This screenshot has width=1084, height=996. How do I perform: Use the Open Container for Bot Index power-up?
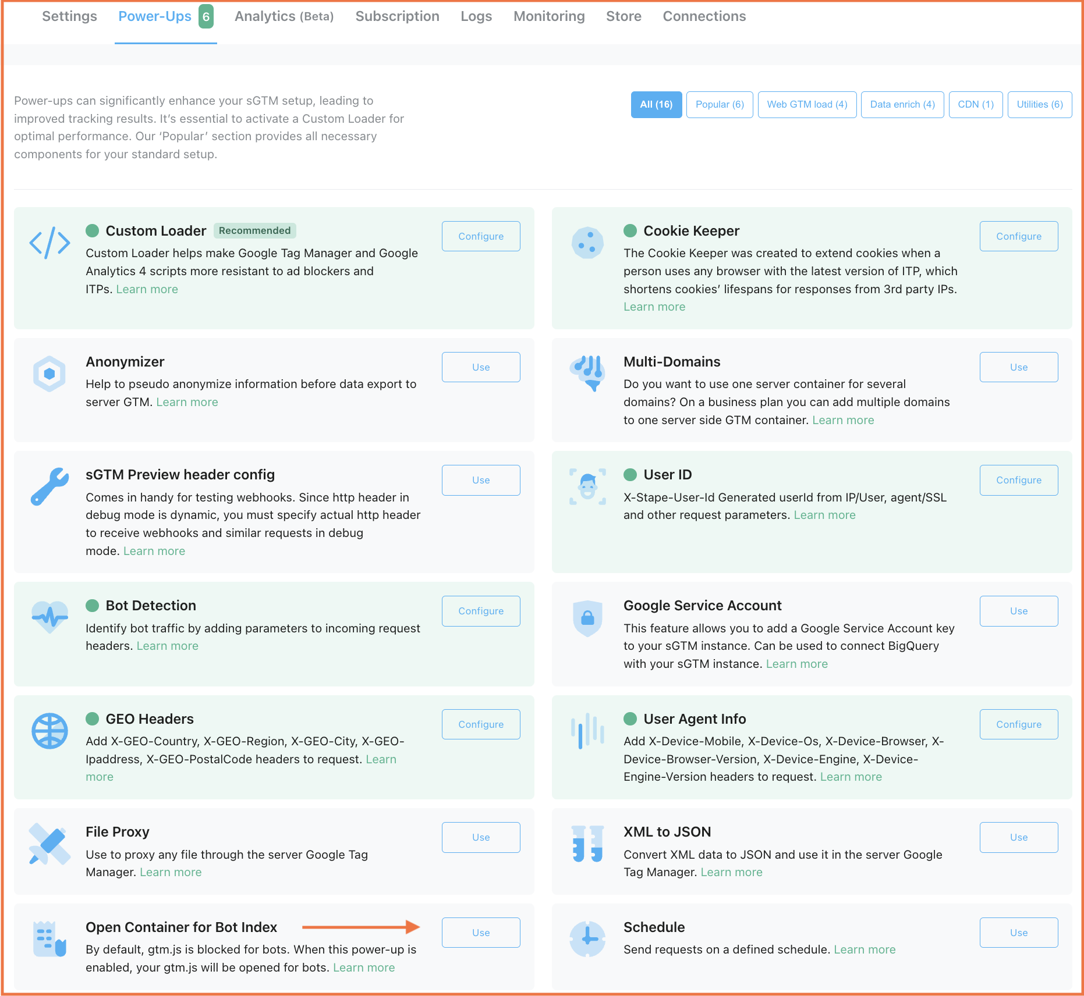(481, 933)
